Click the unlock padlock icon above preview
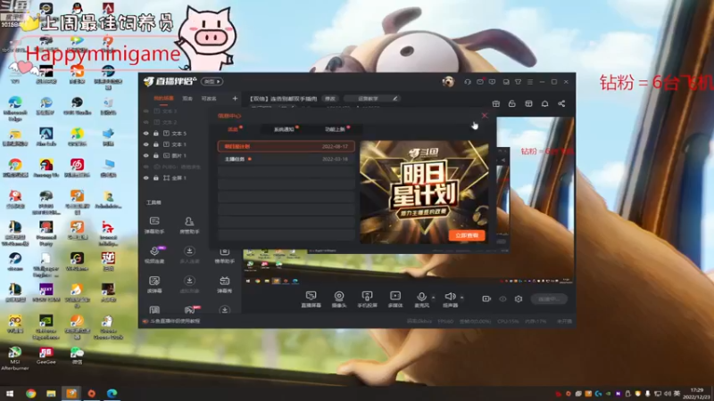 click(x=511, y=103)
